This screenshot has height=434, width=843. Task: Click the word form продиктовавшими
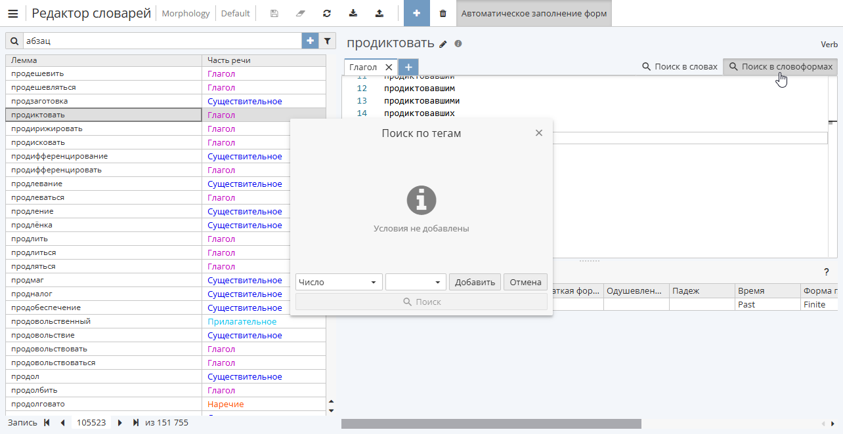(x=421, y=101)
